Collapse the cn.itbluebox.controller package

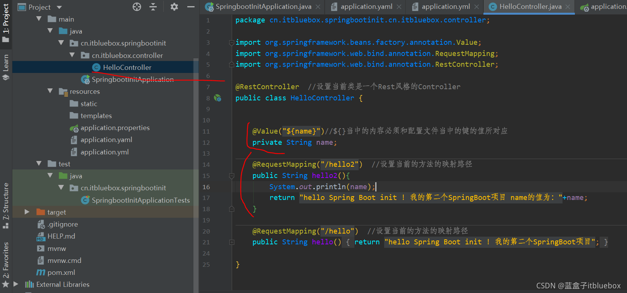(72, 55)
